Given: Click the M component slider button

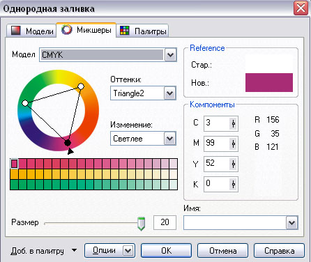Looking at the screenshot, I should pos(234,144).
